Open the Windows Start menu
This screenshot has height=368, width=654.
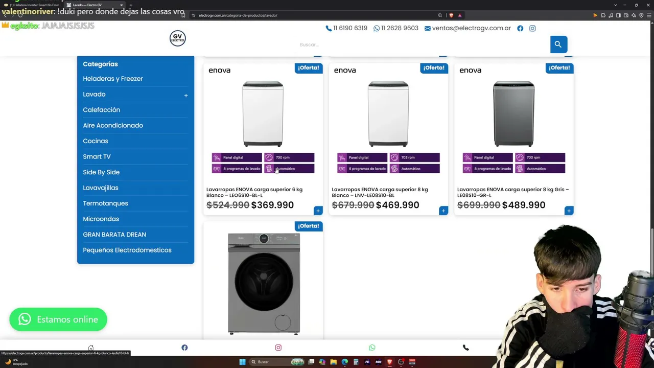[x=242, y=362]
